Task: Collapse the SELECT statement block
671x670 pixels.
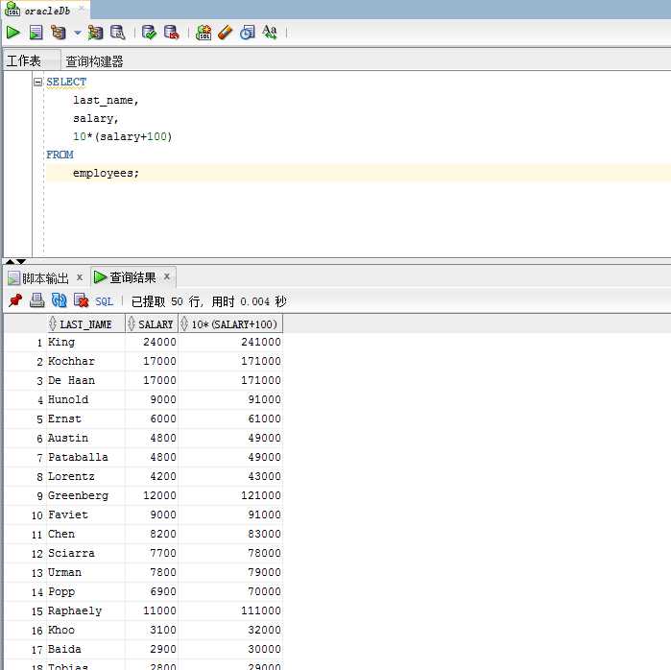Action: point(38,82)
